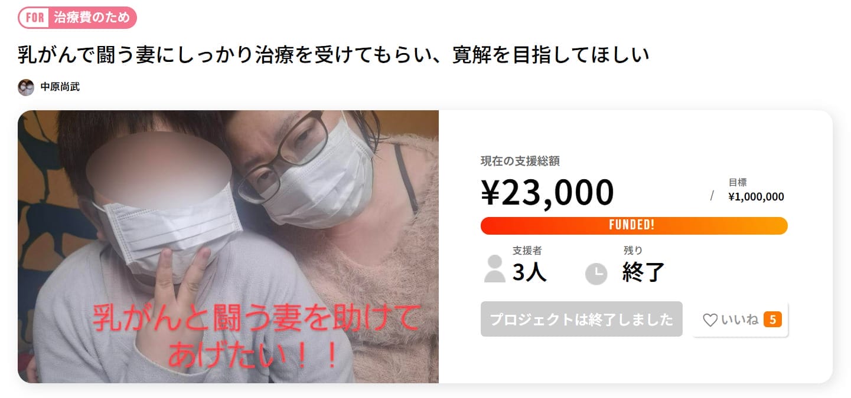Click the heart icon beside いいね
Image resolution: width=851 pixels, height=398 pixels.
click(x=710, y=320)
